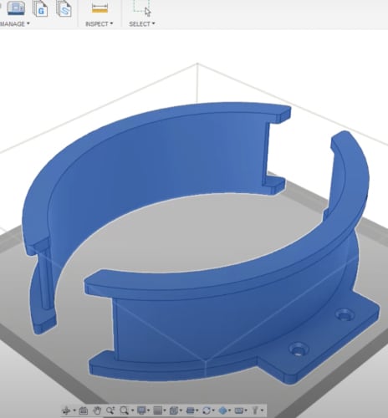Screen dimensions: 388x418
Task: Open the INSPECT dropdown menu
Action: coord(100,24)
